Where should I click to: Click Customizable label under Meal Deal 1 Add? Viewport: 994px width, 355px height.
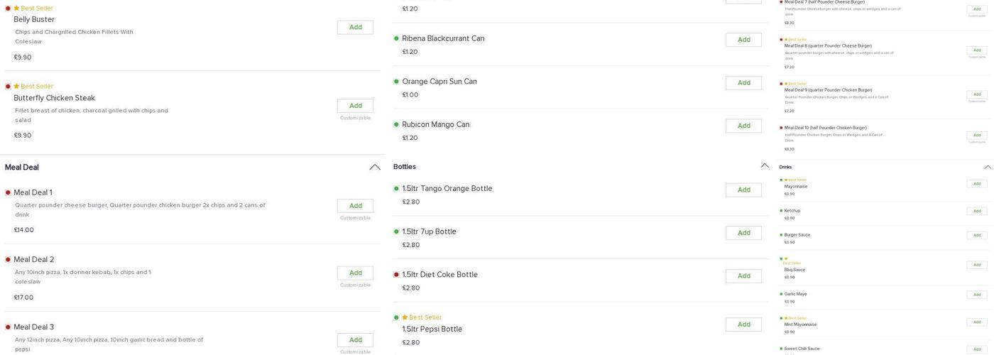click(355, 218)
